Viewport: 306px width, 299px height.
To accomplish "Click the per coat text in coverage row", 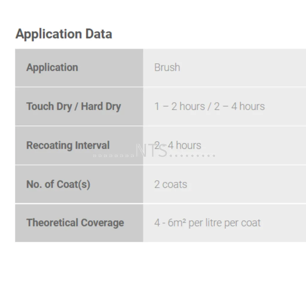I will point(242,223).
